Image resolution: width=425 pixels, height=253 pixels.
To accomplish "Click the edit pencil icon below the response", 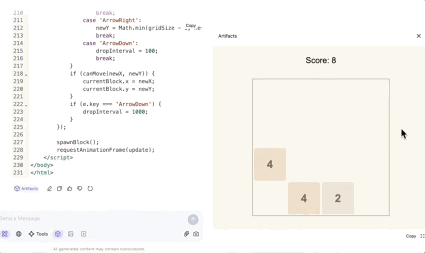I will [x=50, y=188].
